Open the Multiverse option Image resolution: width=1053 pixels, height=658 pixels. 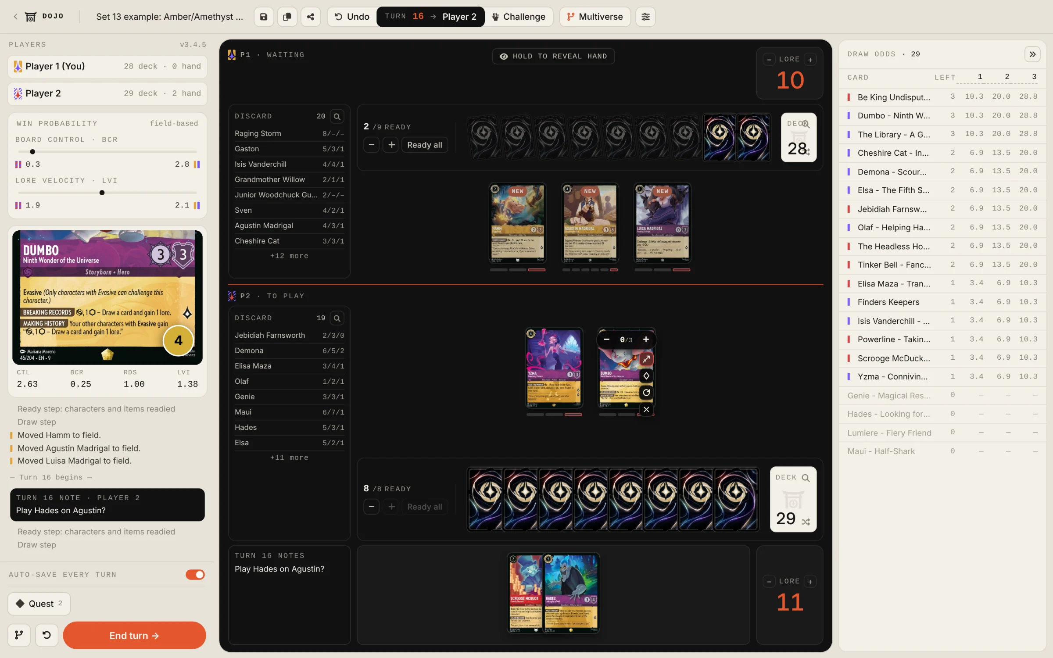[x=595, y=17]
